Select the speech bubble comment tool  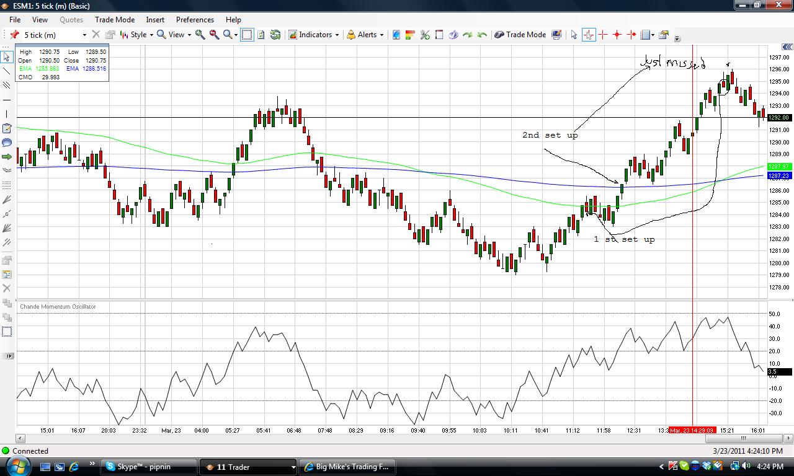coord(7,143)
